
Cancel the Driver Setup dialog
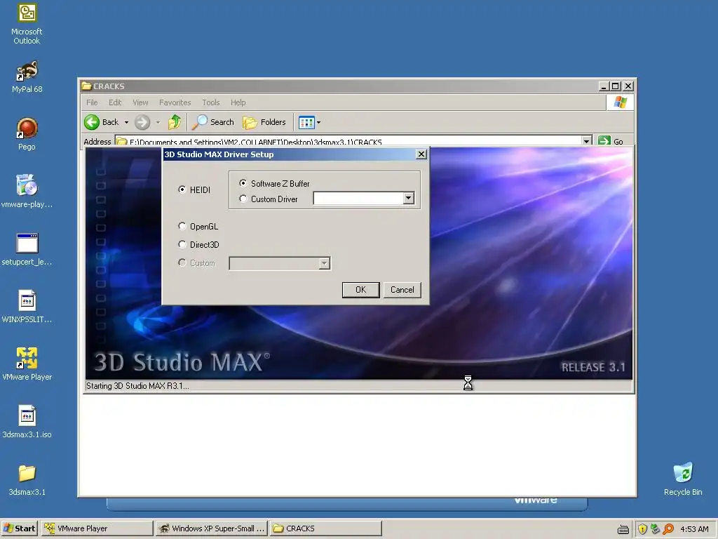[402, 290]
